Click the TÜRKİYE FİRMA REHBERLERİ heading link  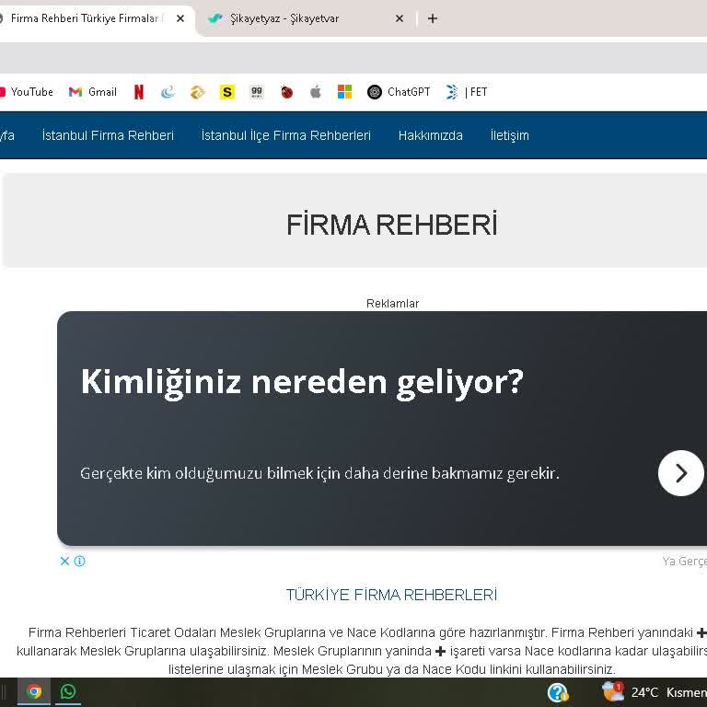pos(391,596)
